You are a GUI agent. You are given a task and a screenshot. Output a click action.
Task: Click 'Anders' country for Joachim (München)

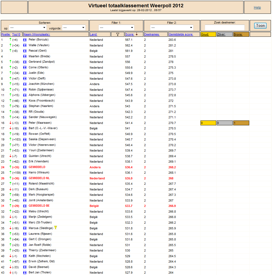(95, 84)
